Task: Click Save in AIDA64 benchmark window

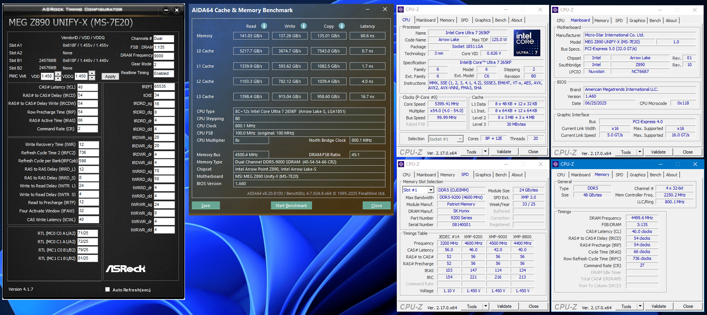Action: click(205, 206)
